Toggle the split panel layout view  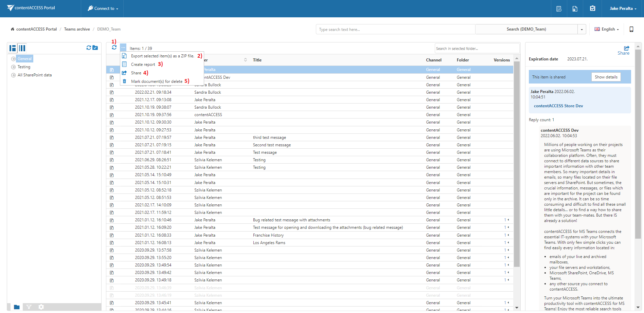[x=13, y=48]
